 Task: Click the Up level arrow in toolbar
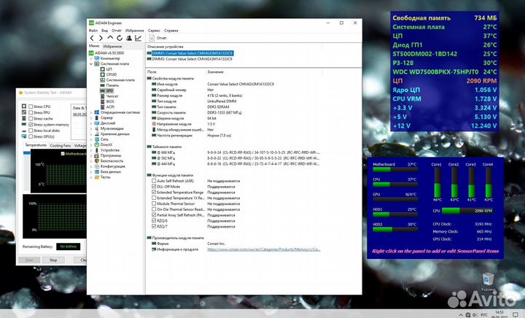point(110,38)
